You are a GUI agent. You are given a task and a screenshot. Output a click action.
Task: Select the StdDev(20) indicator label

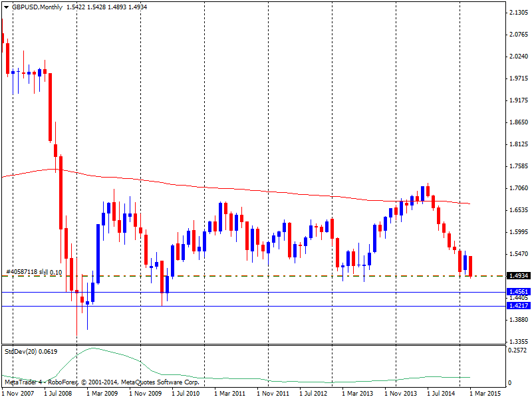coord(31,352)
